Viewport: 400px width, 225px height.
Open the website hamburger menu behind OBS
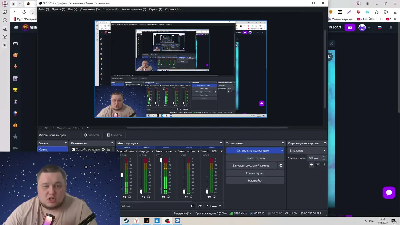pyautogui.click(x=16, y=27)
